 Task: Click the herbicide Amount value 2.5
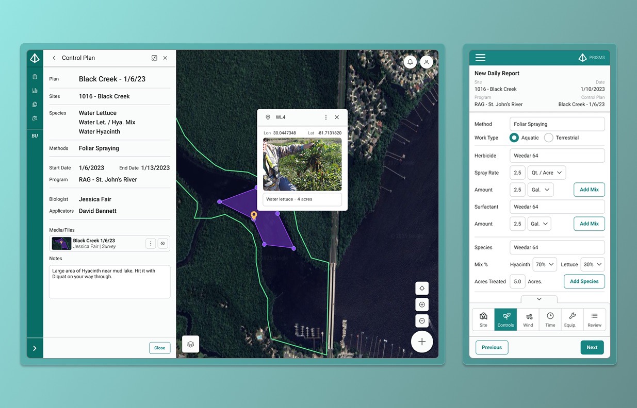coord(517,190)
